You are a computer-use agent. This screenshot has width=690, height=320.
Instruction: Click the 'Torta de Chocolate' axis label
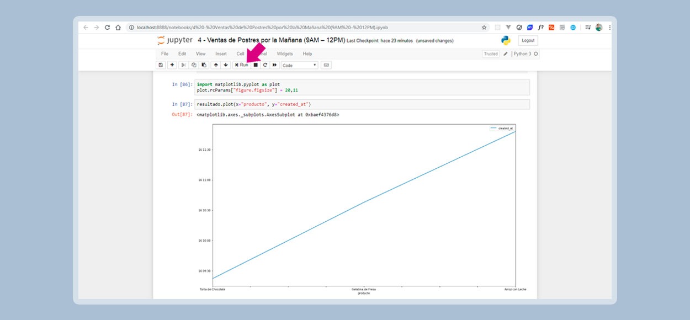point(213,289)
